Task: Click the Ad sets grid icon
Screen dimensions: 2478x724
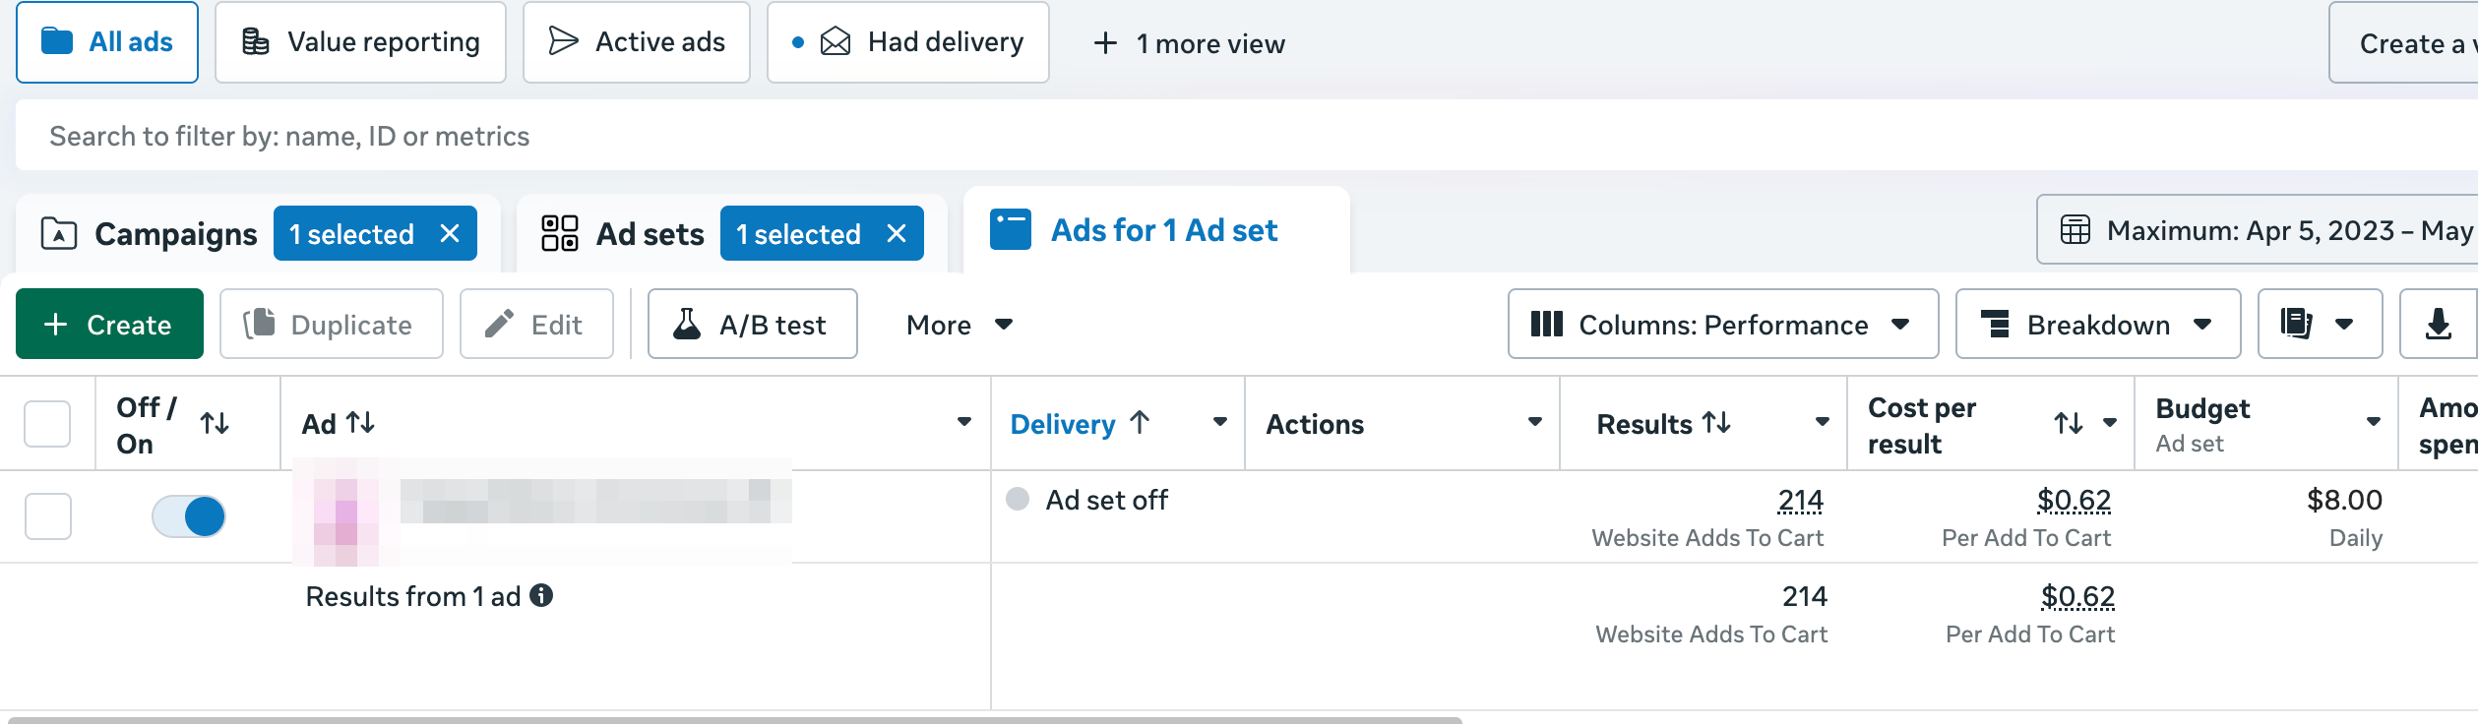Action: pyautogui.click(x=560, y=234)
